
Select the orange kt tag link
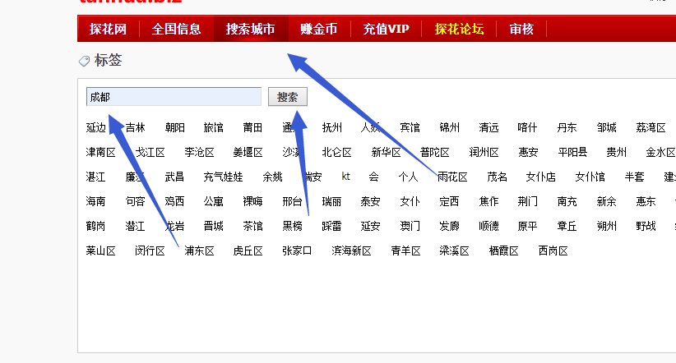(346, 177)
